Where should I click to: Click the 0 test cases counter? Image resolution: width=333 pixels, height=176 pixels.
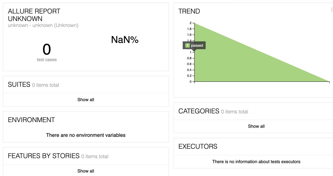[47, 50]
